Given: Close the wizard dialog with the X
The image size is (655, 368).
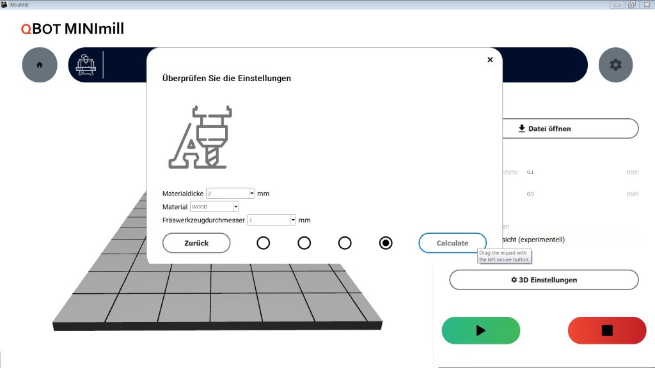Looking at the screenshot, I should [x=490, y=59].
